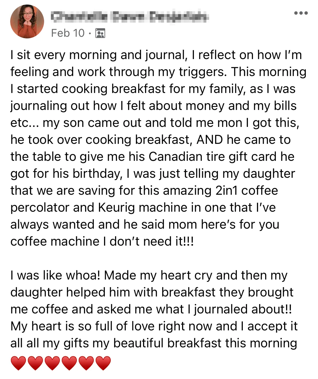Click the third red heart emoji
This screenshot has height=379, width=318.
click(x=52, y=363)
